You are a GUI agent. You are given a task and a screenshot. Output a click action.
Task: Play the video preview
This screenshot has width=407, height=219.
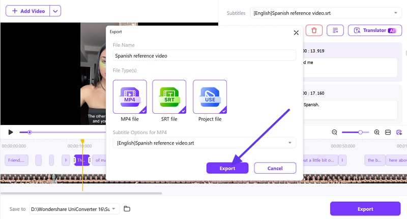tap(10, 132)
